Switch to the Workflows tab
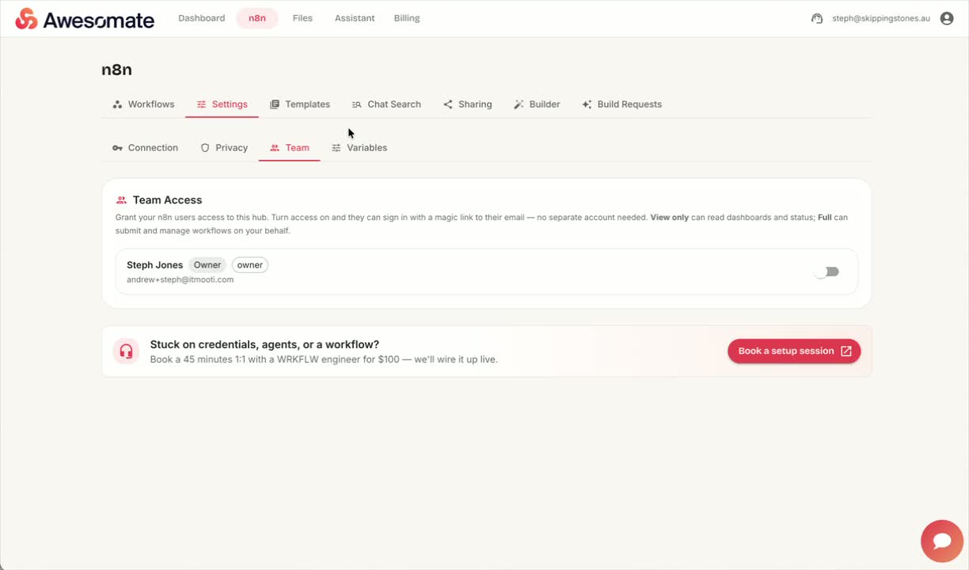969x570 pixels. tap(143, 104)
